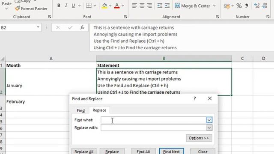Viewport: 274px width, 154px height.
Task: Increase decimal places
Action: (x=257, y=6)
